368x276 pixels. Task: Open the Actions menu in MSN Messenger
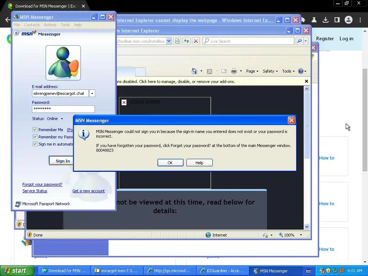(x=50, y=25)
